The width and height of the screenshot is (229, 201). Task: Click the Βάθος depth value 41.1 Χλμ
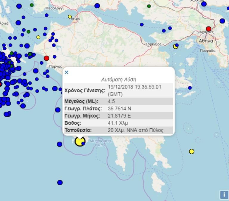coord(118,123)
